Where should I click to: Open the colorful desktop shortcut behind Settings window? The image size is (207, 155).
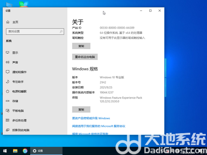pos(23,4)
